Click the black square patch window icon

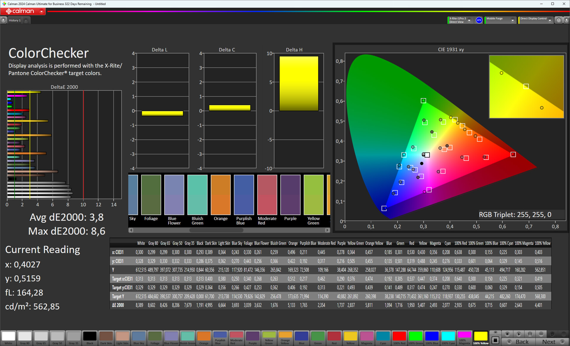(495, 340)
